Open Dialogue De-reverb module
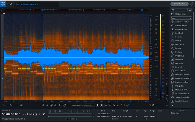This screenshot has height=122, width=195. coord(181,78)
